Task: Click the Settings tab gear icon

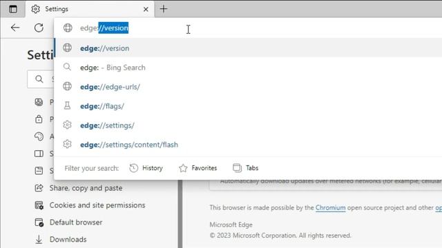Action: point(35,9)
